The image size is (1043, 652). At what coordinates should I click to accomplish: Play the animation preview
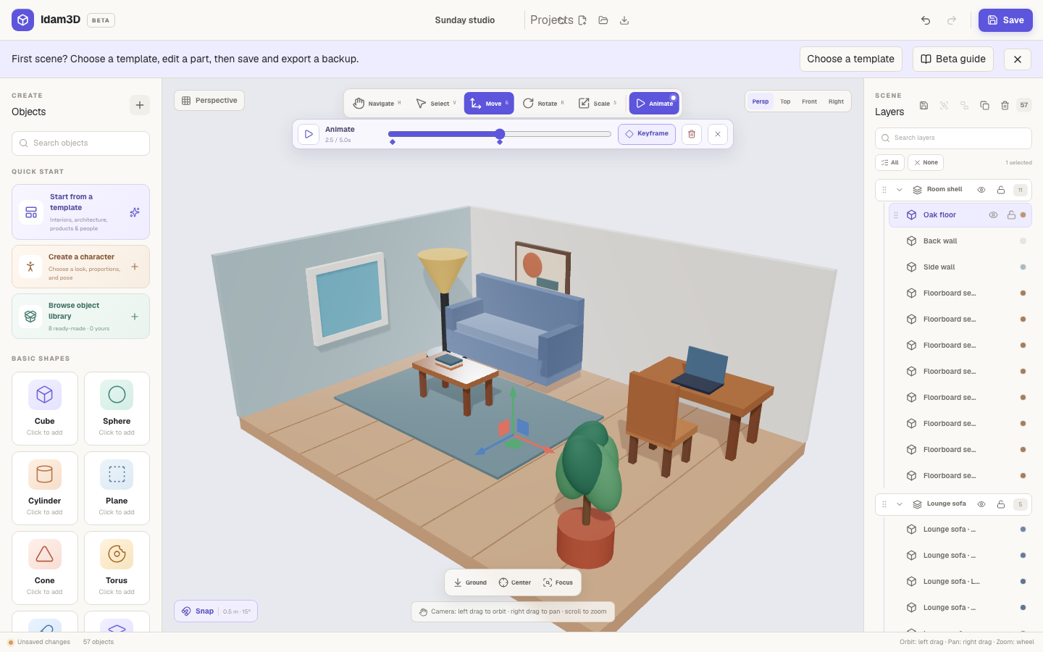[x=309, y=134]
